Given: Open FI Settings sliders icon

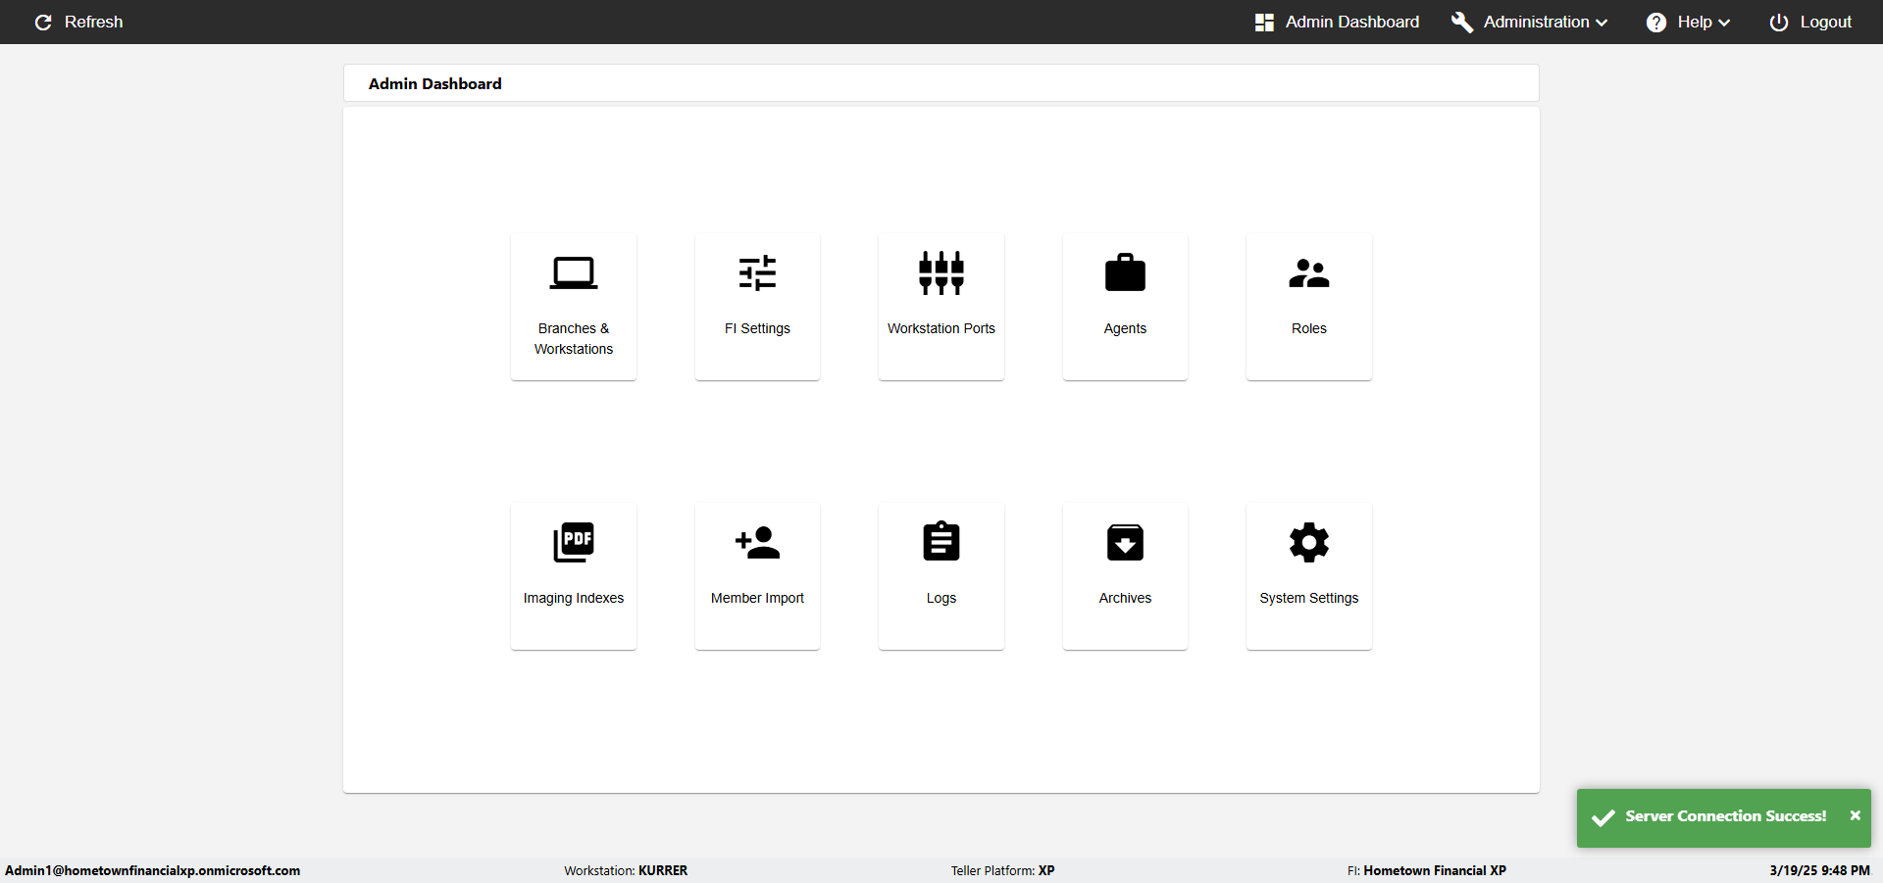Looking at the screenshot, I should tap(757, 273).
